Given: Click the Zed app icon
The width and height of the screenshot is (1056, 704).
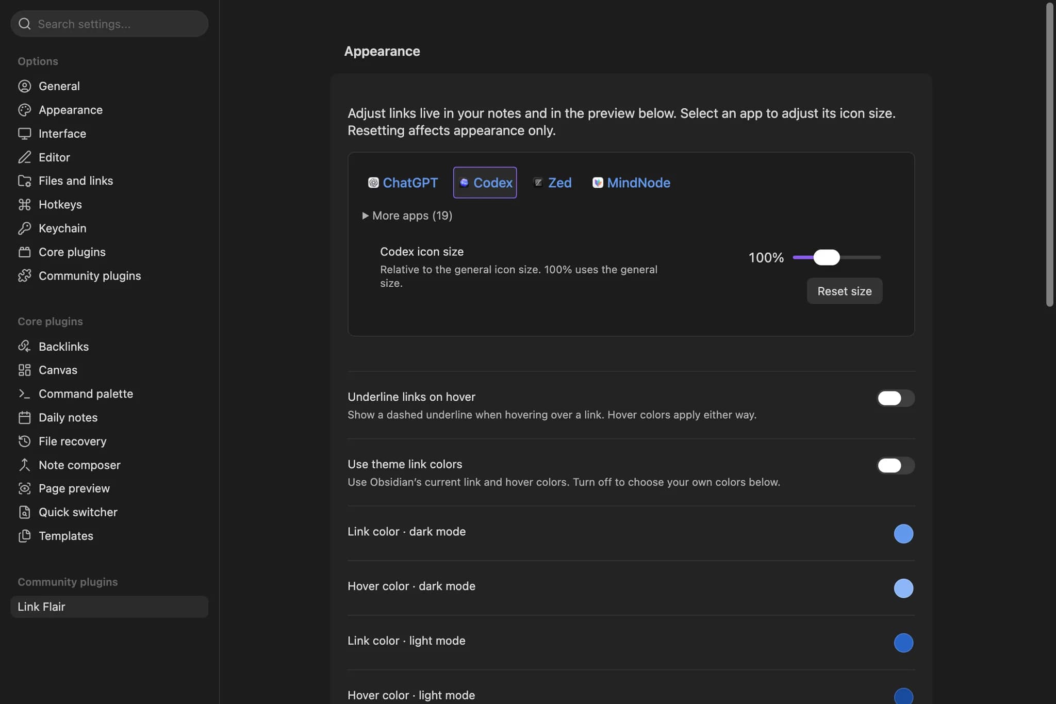Looking at the screenshot, I should click(x=538, y=183).
